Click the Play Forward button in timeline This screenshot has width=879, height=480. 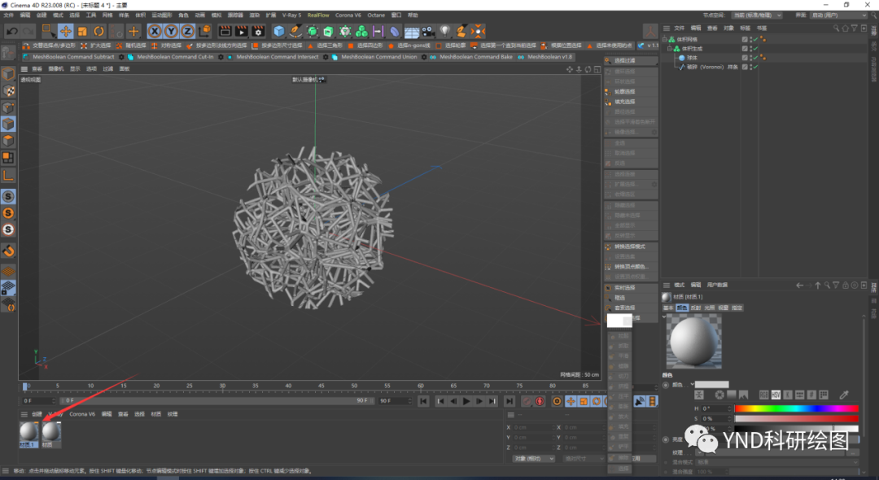click(x=466, y=401)
